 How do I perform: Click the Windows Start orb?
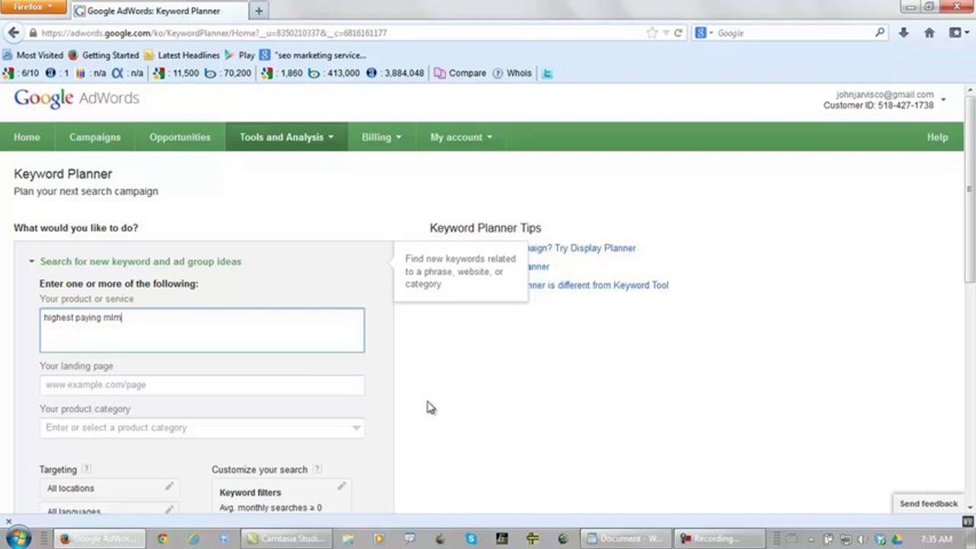coord(17,538)
